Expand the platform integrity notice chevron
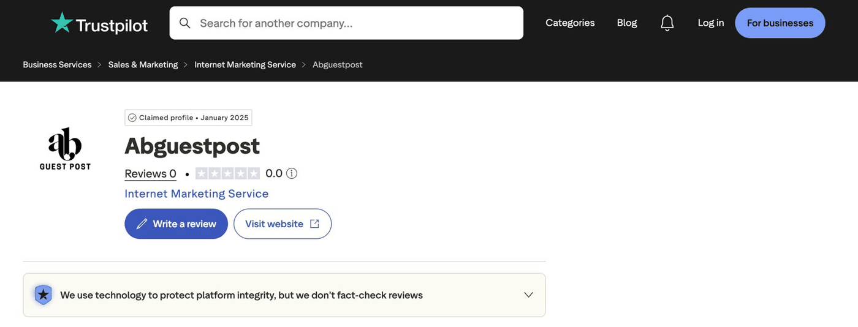This screenshot has height=327, width=858. pos(529,295)
